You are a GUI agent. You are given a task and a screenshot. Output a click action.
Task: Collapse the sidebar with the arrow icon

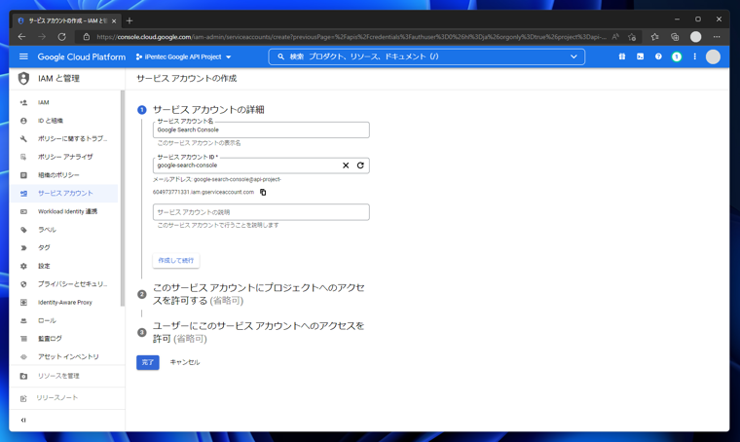pos(23,420)
